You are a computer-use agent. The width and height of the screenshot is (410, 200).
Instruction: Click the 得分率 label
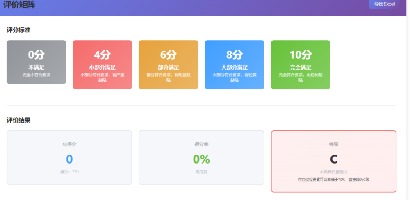(x=201, y=144)
